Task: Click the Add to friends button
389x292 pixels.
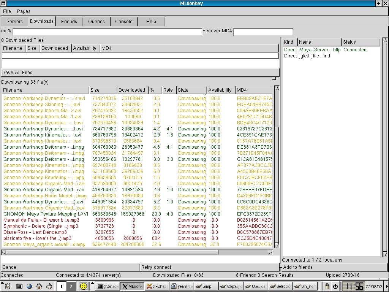Action: 334,267
